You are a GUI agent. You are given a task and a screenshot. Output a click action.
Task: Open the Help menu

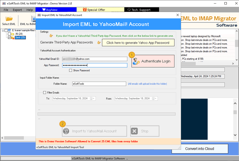click(x=30, y=10)
